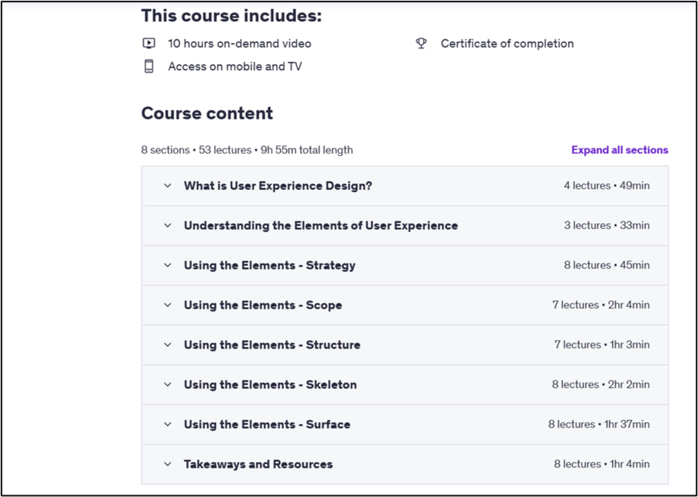Open the Using the Elements - Strategy section title

[x=269, y=265]
